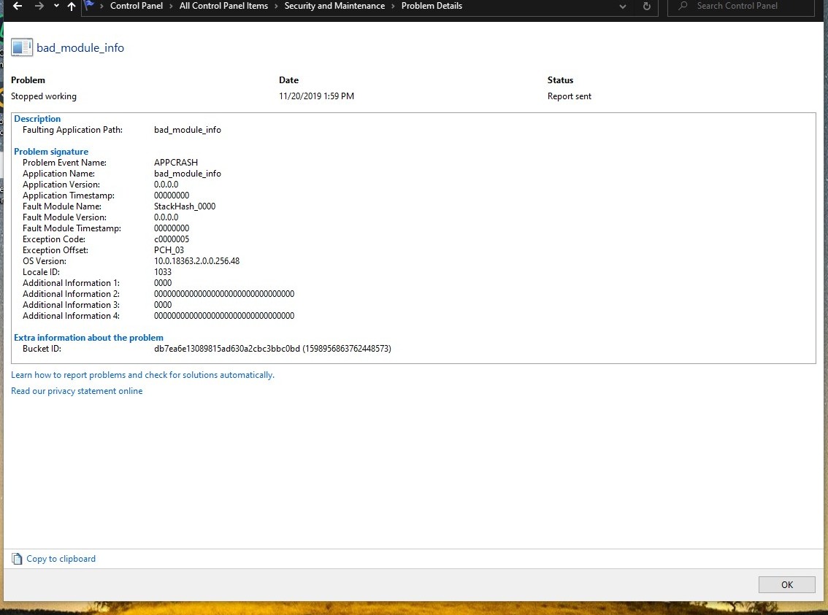Click Extra information about the problem heading

point(88,338)
